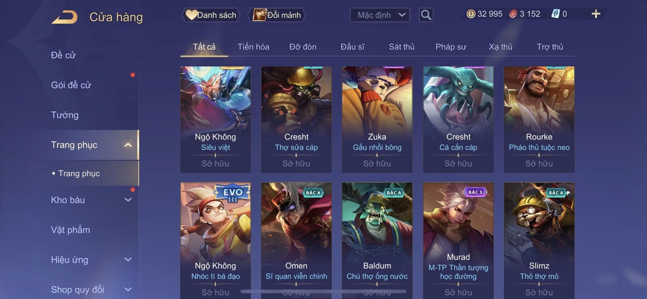Open Danh sách wishlist heart button

point(211,15)
